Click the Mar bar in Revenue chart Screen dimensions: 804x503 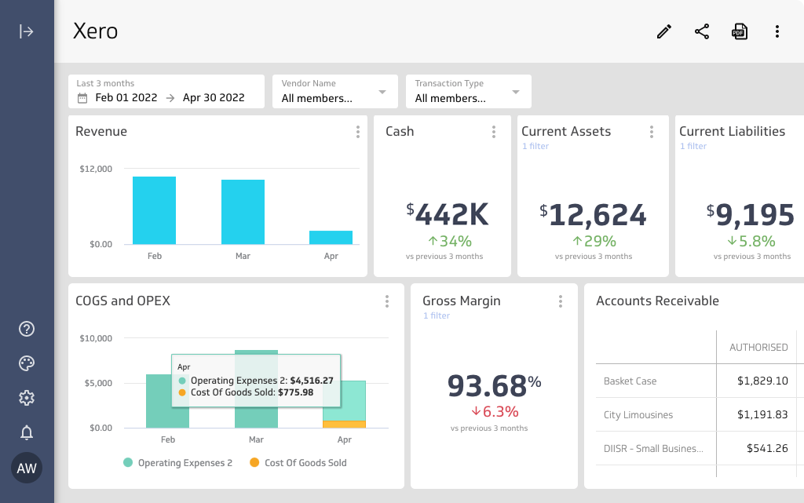click(x=243, y=212)
